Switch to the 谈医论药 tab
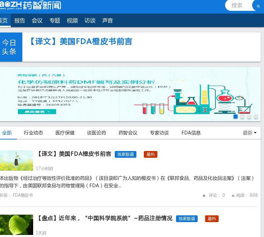 point(96,133)
